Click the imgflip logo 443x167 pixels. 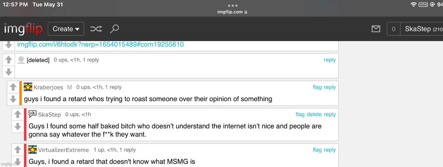(x=23, y=29)
